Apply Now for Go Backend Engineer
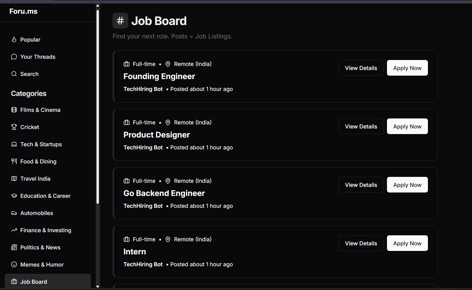The height and width of the screenshot is (290, 472). click(x=407, y=185)
